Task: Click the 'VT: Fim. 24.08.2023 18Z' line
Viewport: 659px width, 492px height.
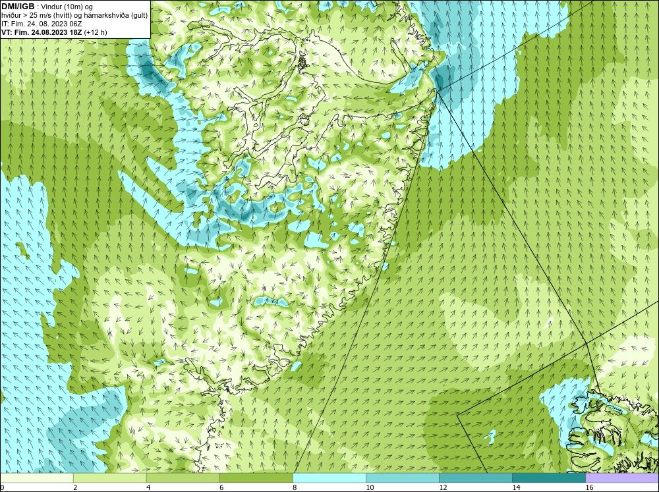Action: tap(42, 32)
